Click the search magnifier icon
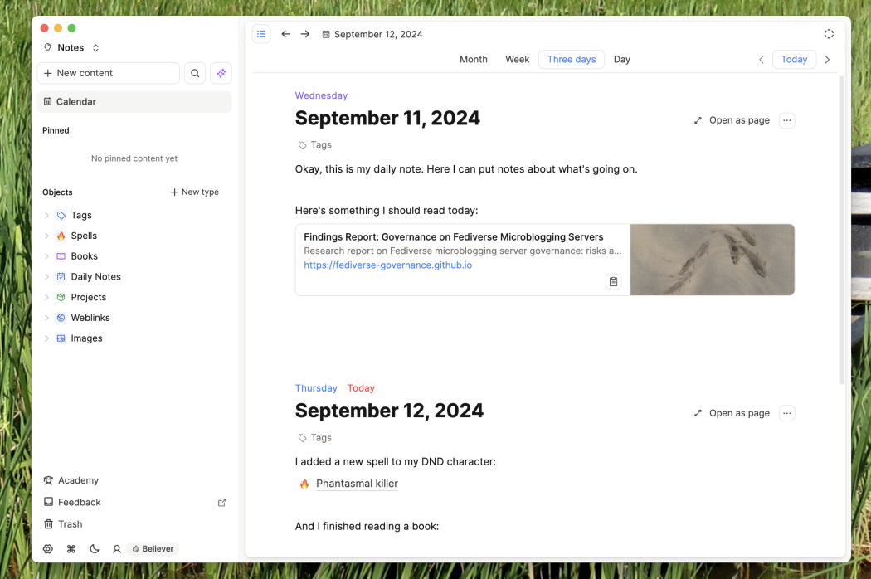 (x=195, y=73)
